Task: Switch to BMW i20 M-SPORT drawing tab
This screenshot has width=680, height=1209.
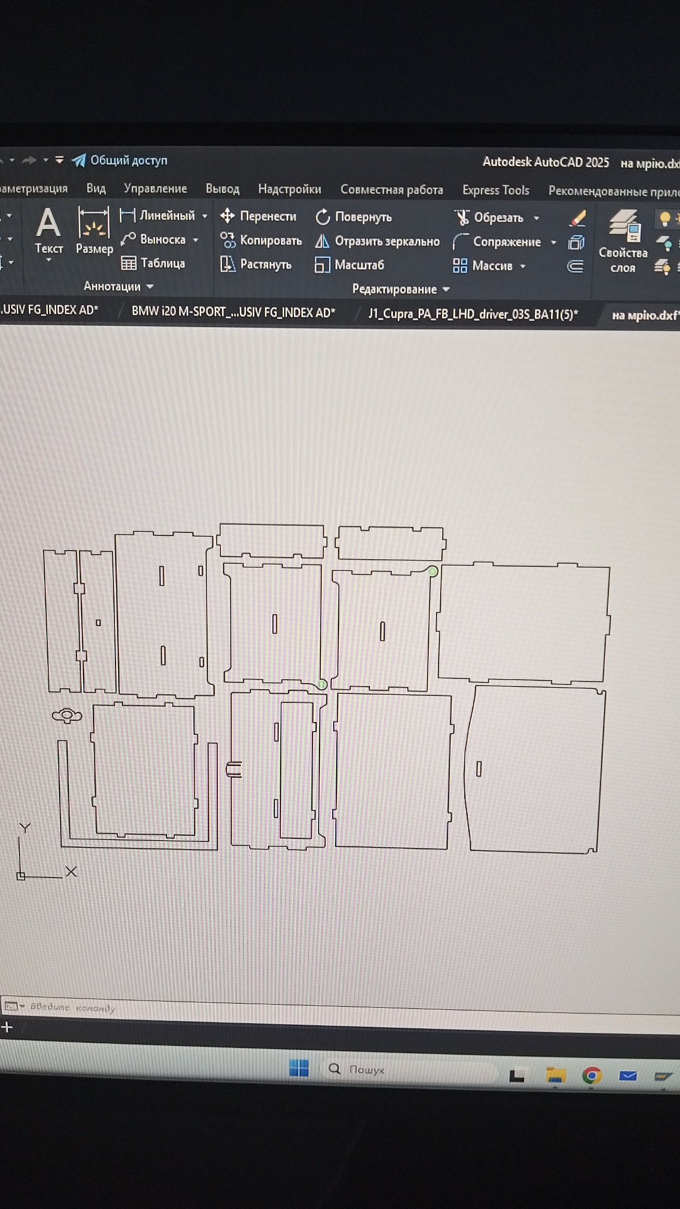Action: (234, 312)
